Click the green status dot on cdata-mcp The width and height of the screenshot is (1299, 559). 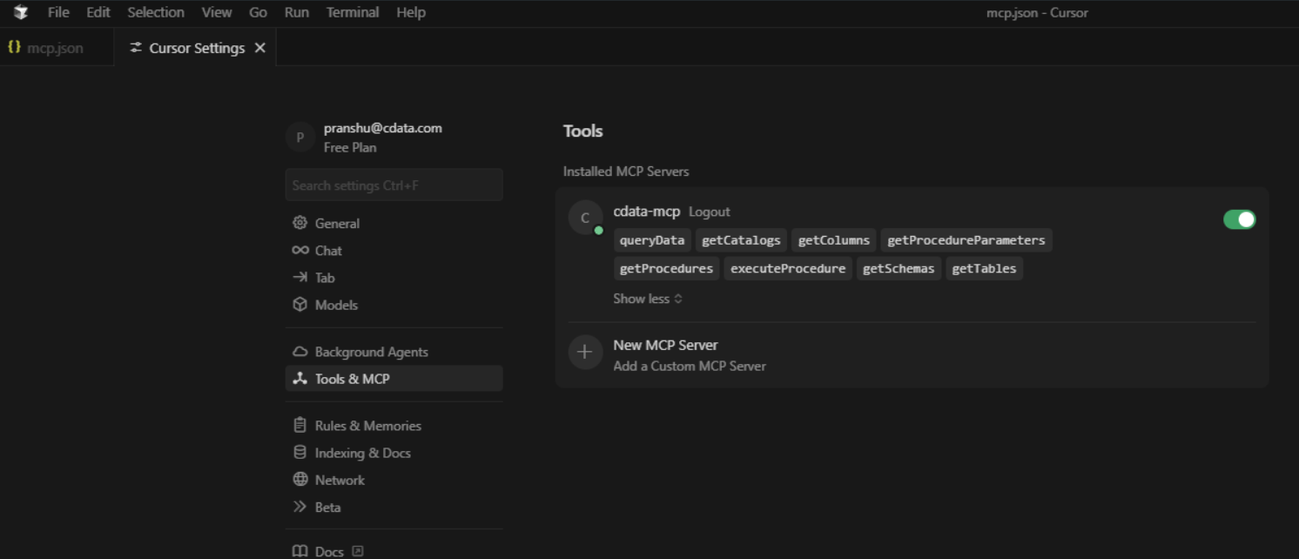[x=596, y=228]
